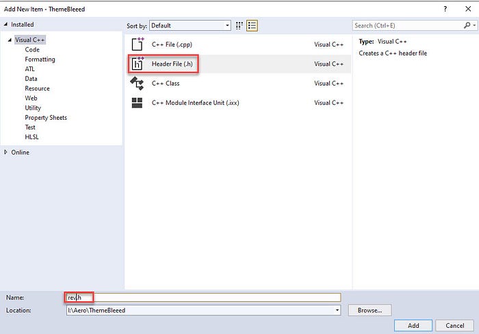Screen dimensions: 479x334
Task: Select the Data category
Action: (31, 79)
